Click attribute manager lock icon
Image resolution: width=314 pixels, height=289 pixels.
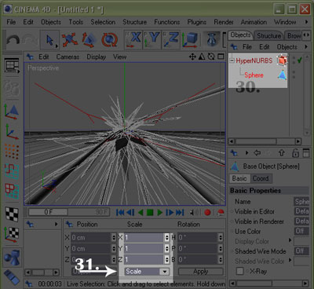[295, 153]
